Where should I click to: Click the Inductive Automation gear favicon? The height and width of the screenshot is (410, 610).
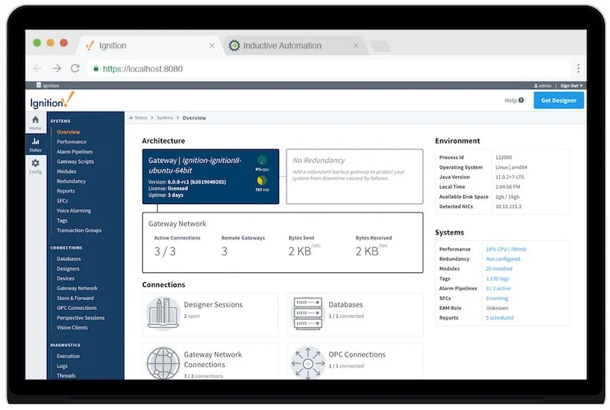(x=234, y=45)
